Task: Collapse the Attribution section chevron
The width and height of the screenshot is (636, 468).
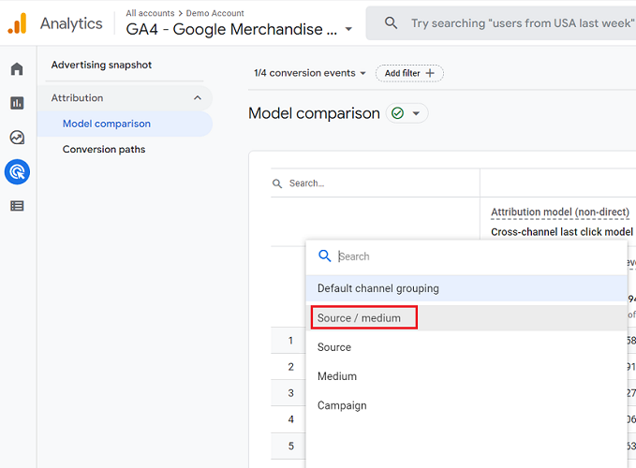Action: [198, 97]
